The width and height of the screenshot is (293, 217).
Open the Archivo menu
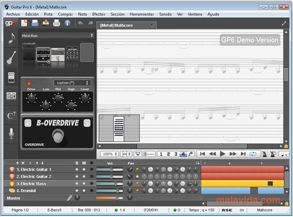13,14
